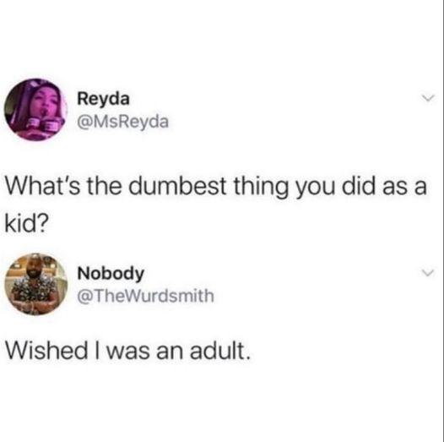This screenshot has height=442, width=444.
Task: Select the reply 'Wished I was an adult.'
Action: [x=128, y=351]
